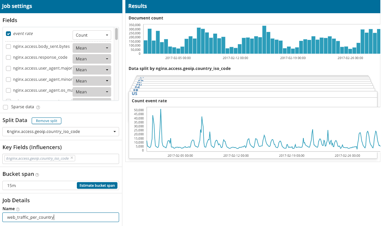Open the Mean dropdown for response_code
The height and width of the screenshot is (226, 382).
click(x=92, y=59)
